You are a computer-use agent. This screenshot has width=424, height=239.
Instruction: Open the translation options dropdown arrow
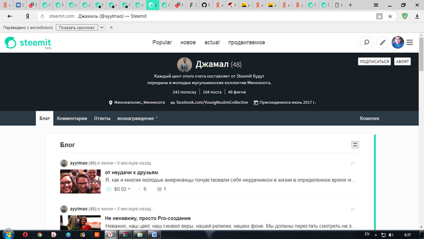pyautogui.click(x=102, y=27)
